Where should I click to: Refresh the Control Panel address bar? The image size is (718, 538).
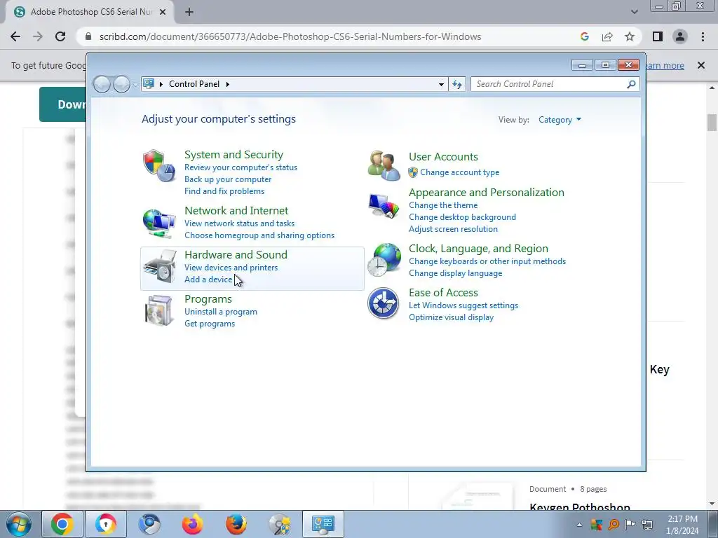pyautogui.click(x=457, y=84)
